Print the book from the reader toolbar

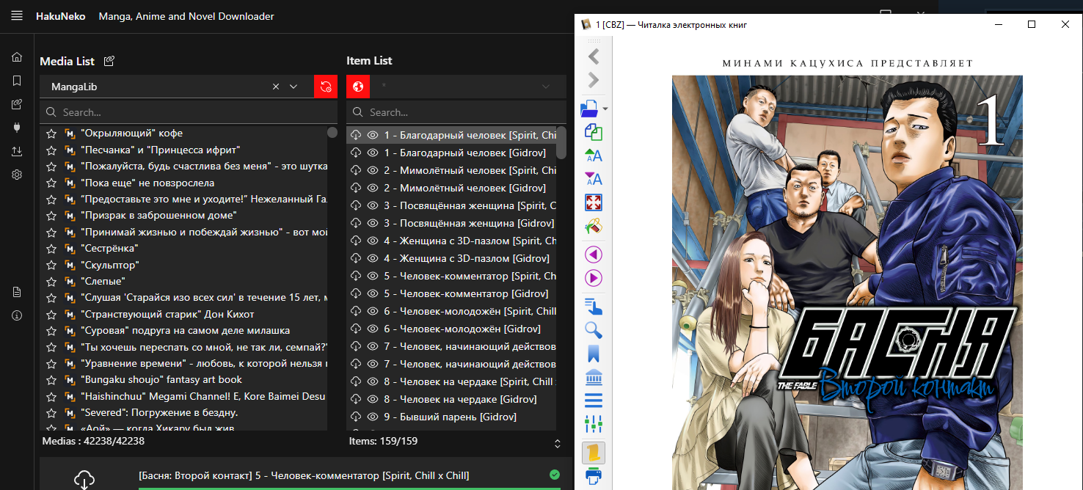(x=594, y=476)
